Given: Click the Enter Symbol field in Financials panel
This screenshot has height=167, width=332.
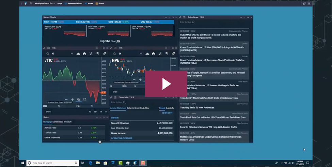Looking at the screenshot, I should tap(116, 102).
